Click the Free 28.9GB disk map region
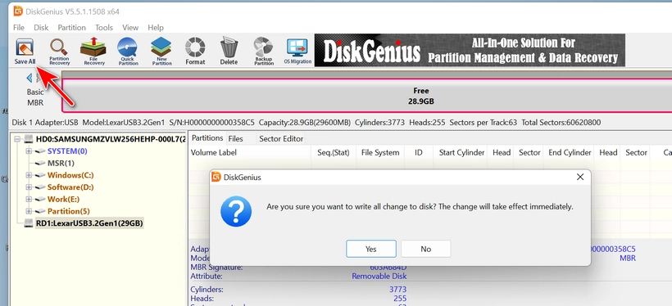The height and width of the screenshot is (306, 672). point(367,96)
